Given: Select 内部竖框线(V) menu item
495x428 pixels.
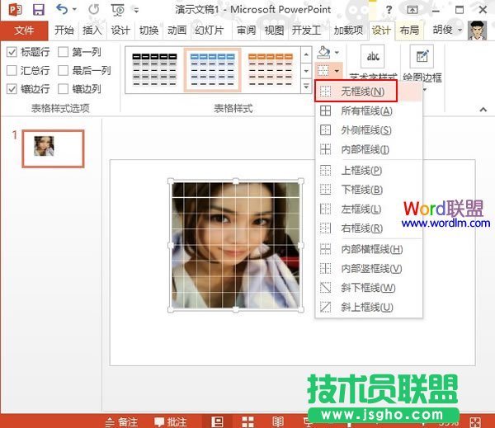Looking at the screenshot, I should tap(369, 269).
